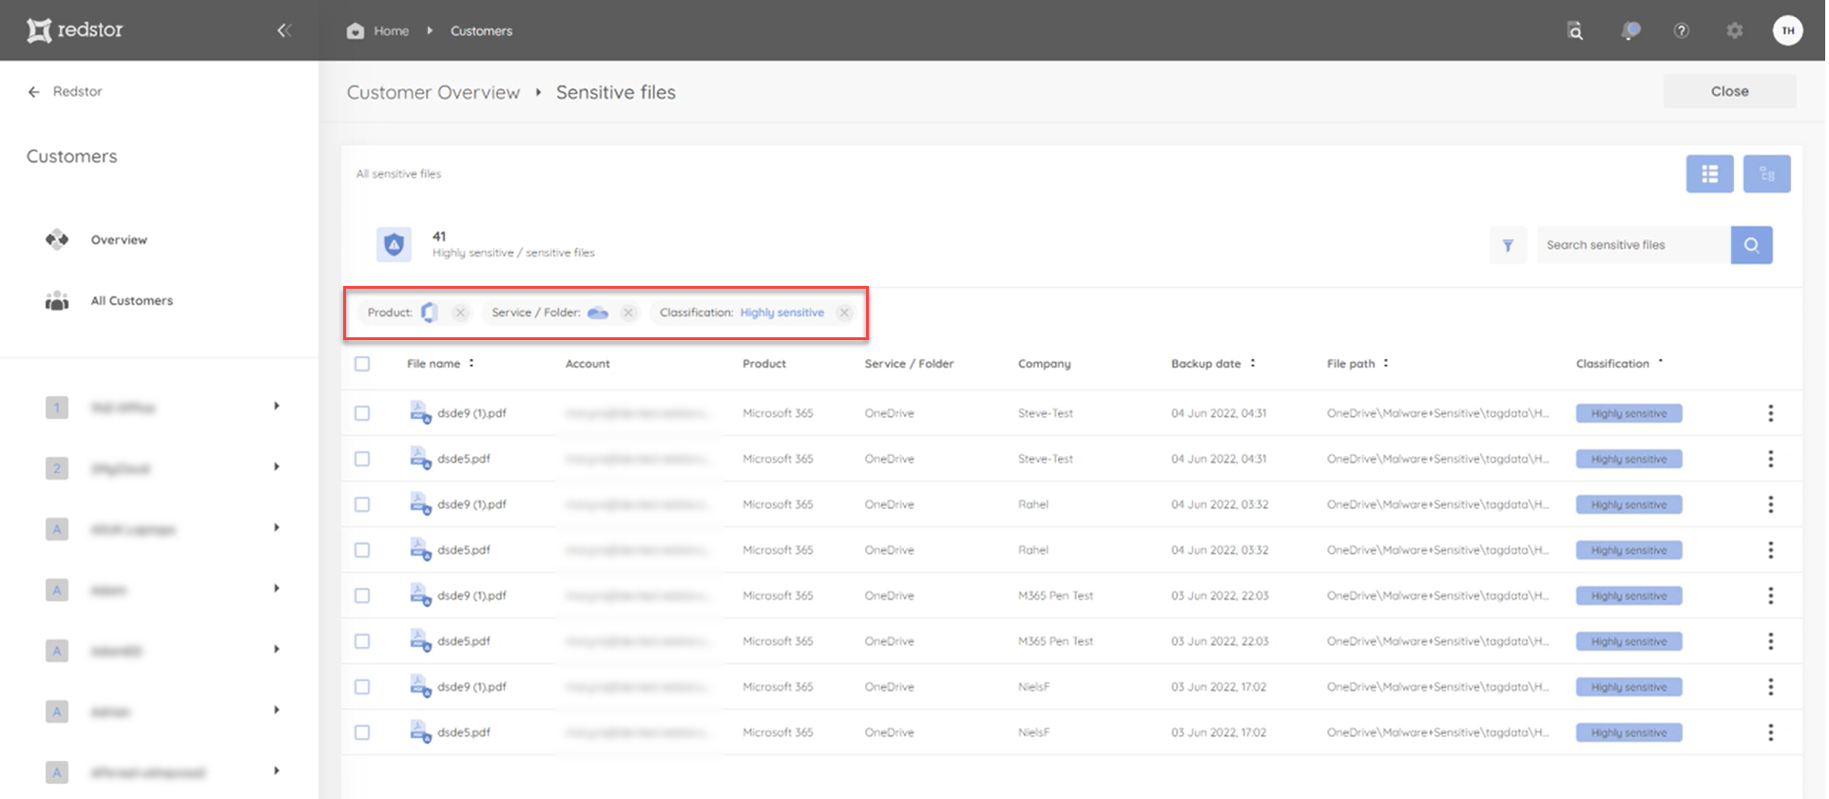Open actions menu for NielsF dsde5.pdf row

pos(1770,732)
